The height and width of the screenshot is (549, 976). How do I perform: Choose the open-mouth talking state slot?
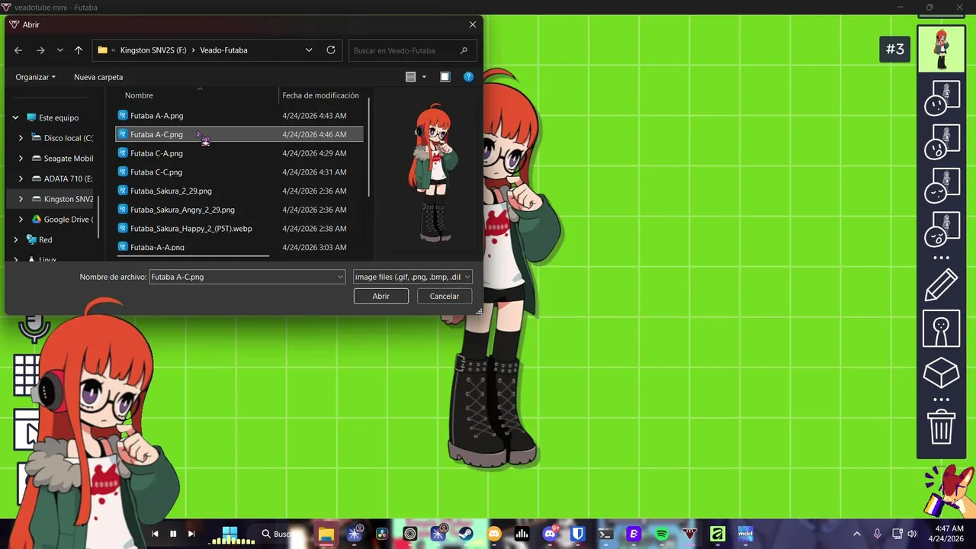tap(941, 142)
